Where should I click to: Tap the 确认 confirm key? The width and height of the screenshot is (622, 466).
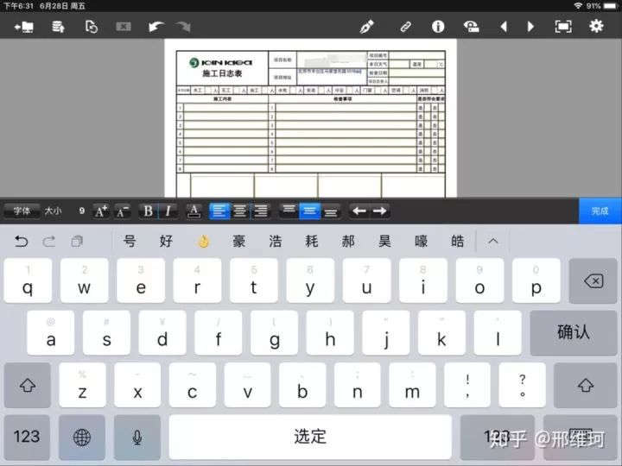pyautogui.click(x=574, y=332)
